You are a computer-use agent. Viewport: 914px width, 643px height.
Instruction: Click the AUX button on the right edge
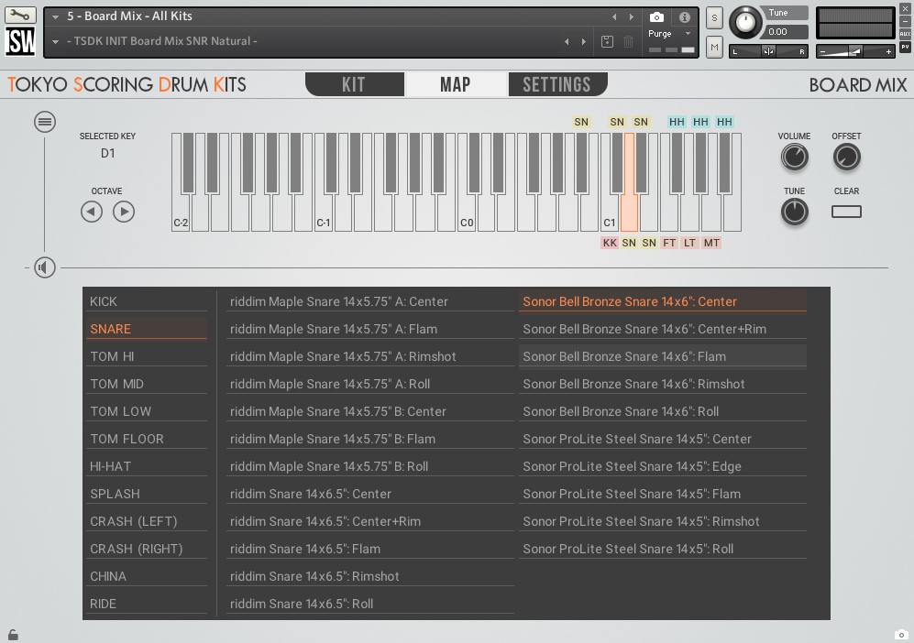[905, 35]
